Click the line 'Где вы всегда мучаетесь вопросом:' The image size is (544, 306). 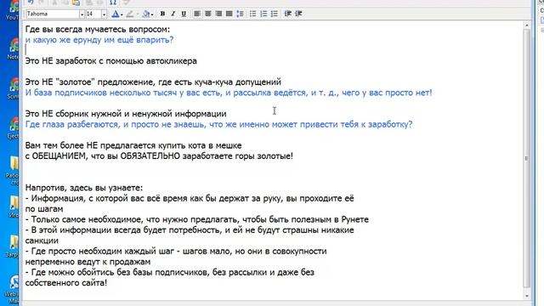click(98, 29)
